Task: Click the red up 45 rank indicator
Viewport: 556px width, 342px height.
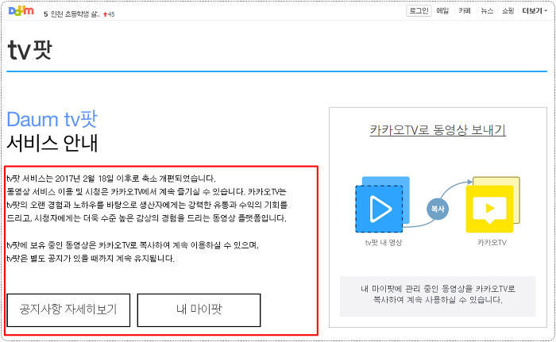Action: 109,14
